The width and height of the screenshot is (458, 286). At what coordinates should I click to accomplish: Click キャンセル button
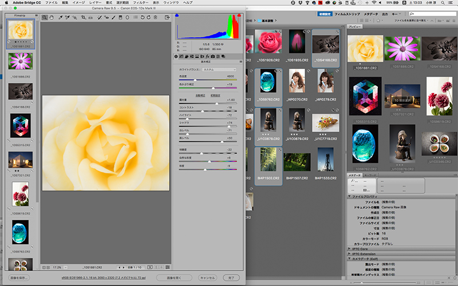207,277
